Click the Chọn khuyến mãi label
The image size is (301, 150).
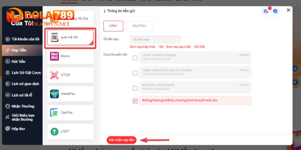pyautogui.click(x=116, y=55)
